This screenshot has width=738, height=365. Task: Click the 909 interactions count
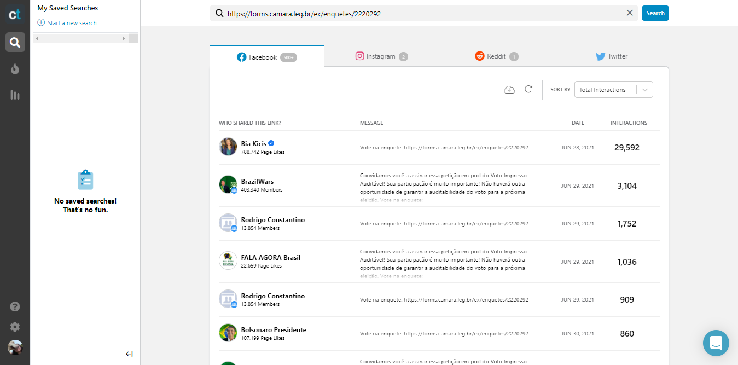click(x=627, y=300)
